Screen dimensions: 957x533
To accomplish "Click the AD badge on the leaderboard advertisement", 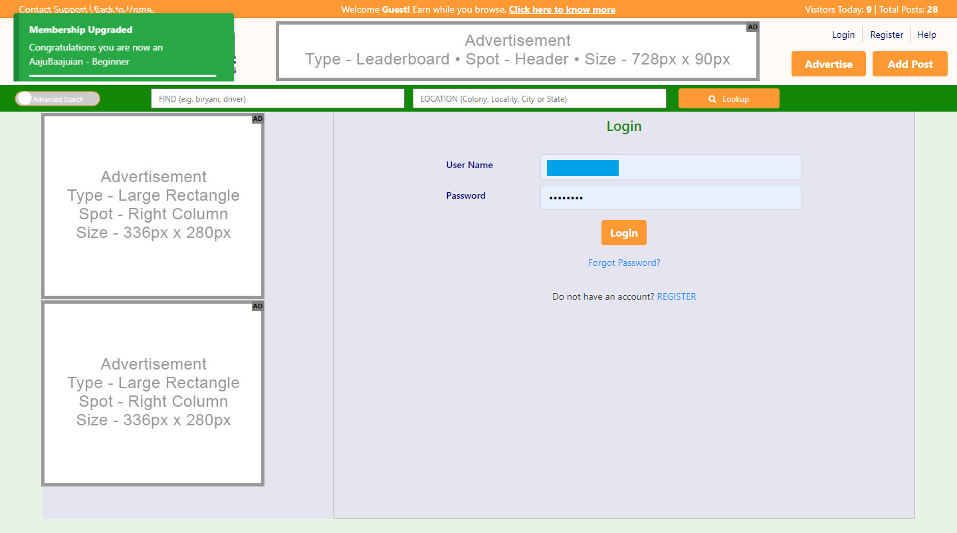I will pos(752,27).
